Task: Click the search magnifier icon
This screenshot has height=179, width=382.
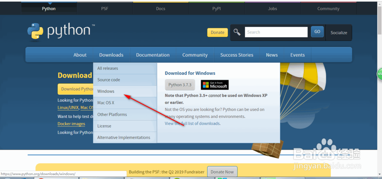Action: (x=237, y=32)
